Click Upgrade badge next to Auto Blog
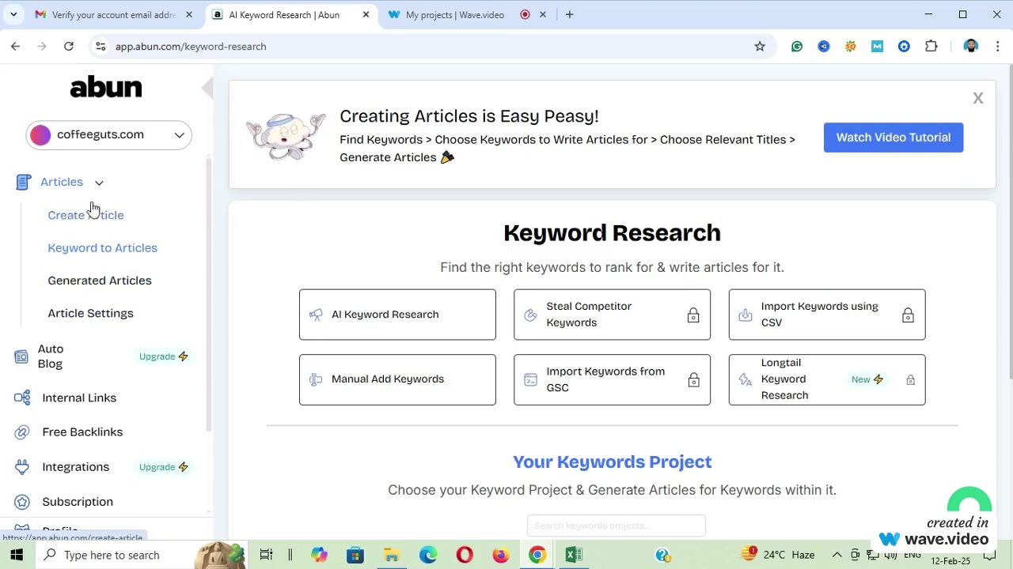The width and height of the screenshot is (1013, 569). pyautogui.click(x=163, y=356)
